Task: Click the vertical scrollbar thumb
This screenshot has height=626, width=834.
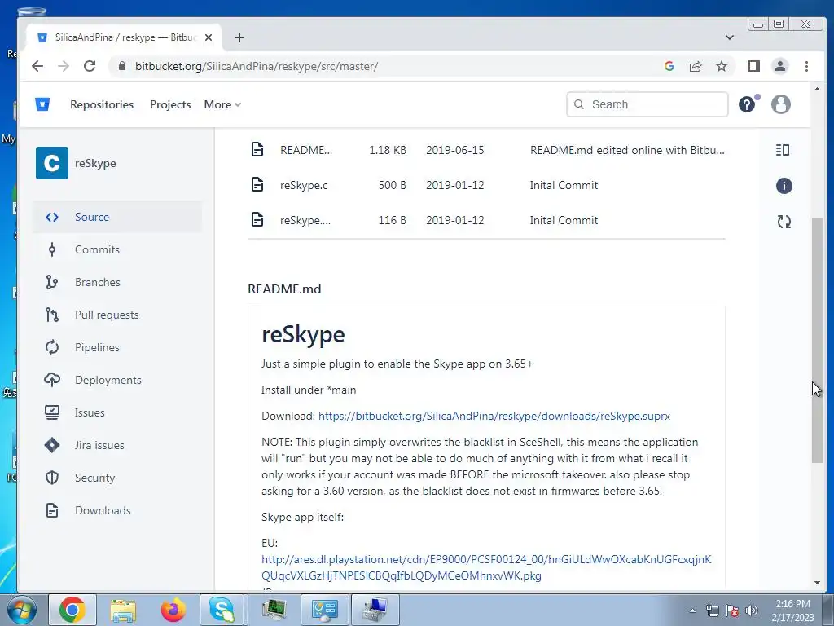Action: (818, 341)
